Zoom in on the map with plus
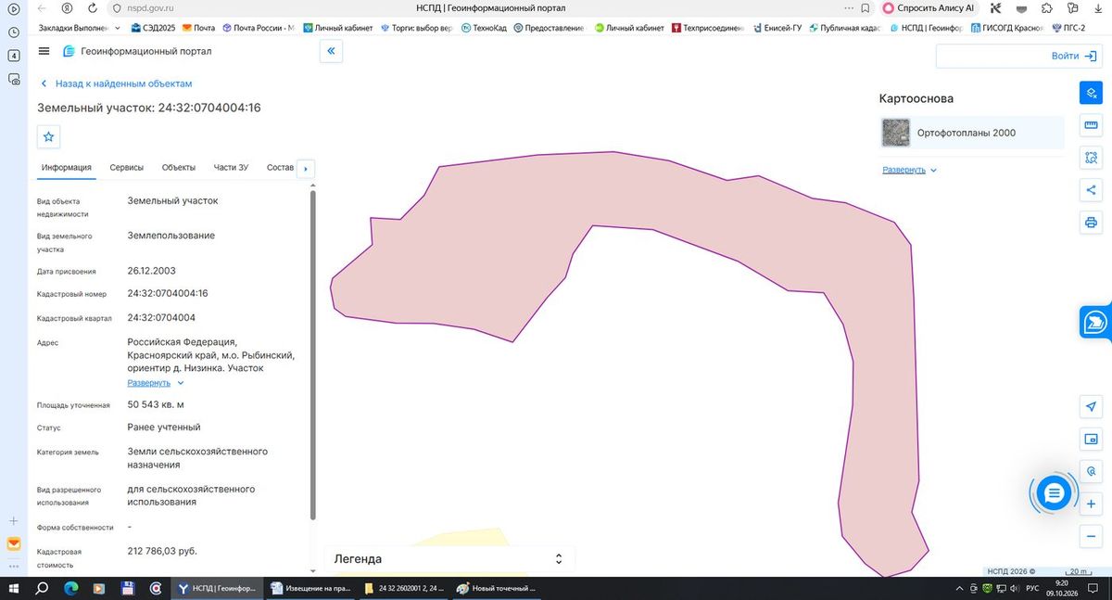This screenshot has height=600, width=1112. tap(1091, 504)
